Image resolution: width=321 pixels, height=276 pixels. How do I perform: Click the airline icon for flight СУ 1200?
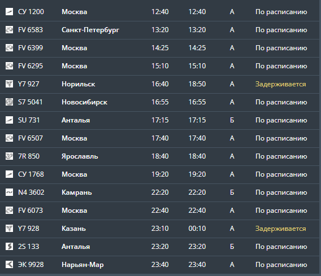(x=9, y=12)
